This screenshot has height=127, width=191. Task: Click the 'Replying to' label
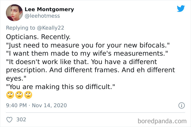[x=20, y=27]
